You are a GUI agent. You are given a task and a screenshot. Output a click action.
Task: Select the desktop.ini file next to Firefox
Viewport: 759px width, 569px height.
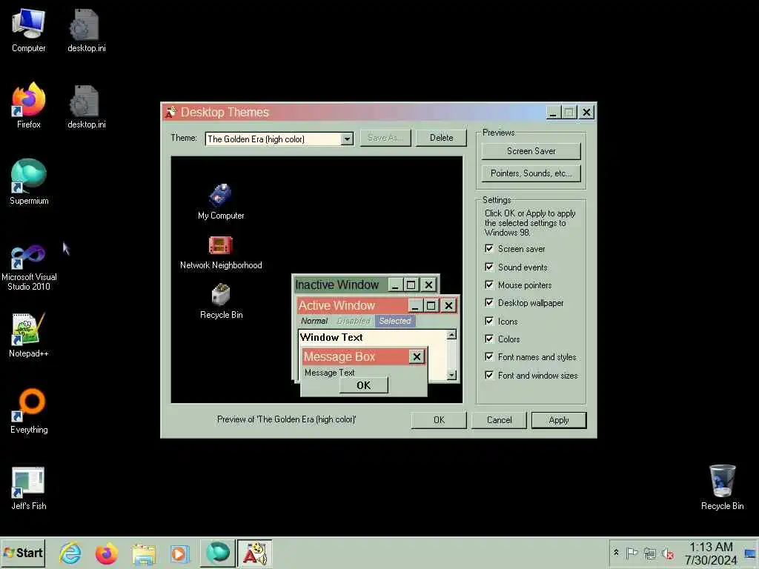click(86, 107)
